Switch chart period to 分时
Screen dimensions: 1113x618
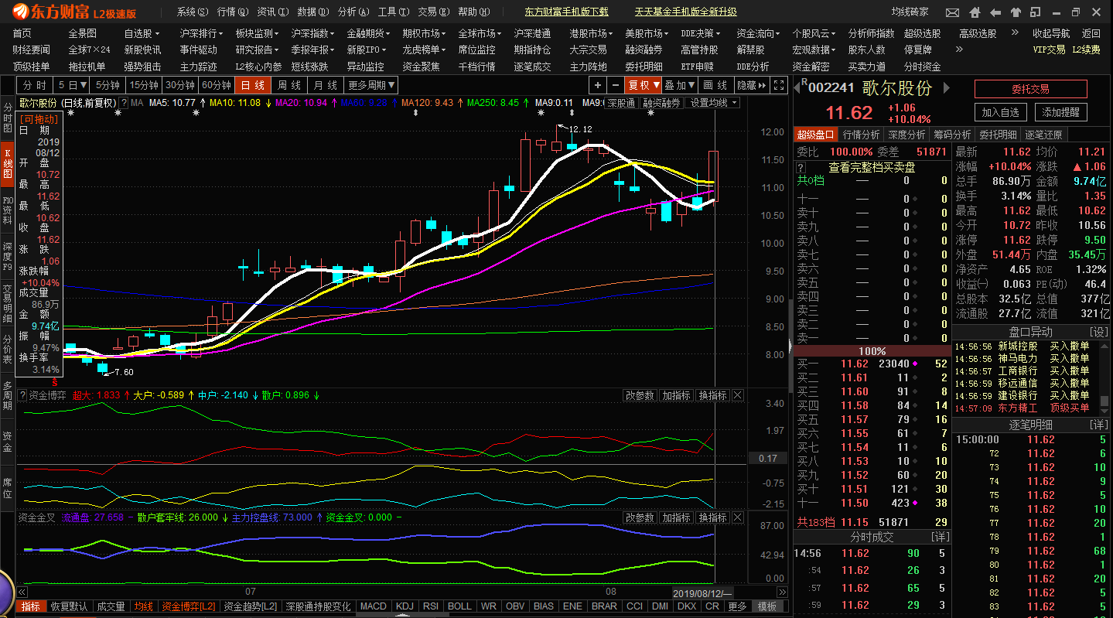[x=35, y=85]
